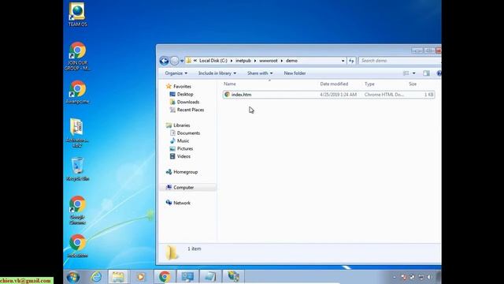
Task: Minimize the Explorer window
Action: (417, 50)
